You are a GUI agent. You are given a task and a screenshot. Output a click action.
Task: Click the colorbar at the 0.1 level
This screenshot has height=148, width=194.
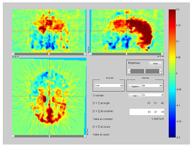tap(172, 42)
